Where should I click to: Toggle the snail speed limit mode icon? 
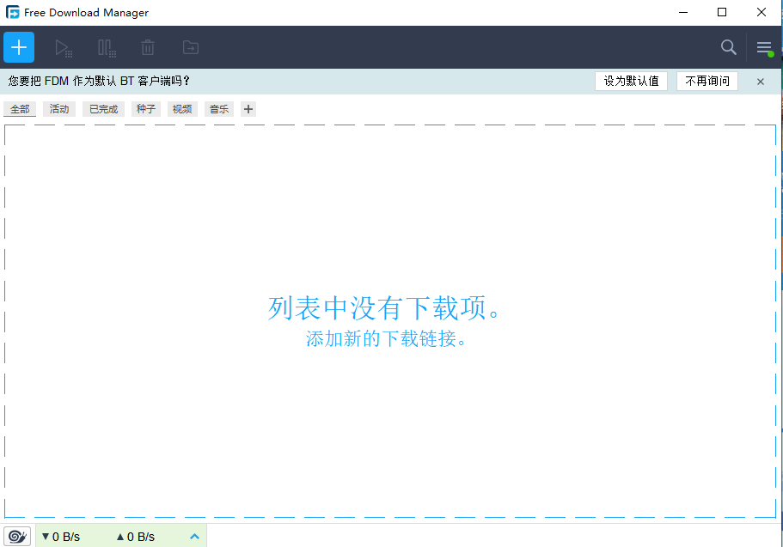click(17, 535)
